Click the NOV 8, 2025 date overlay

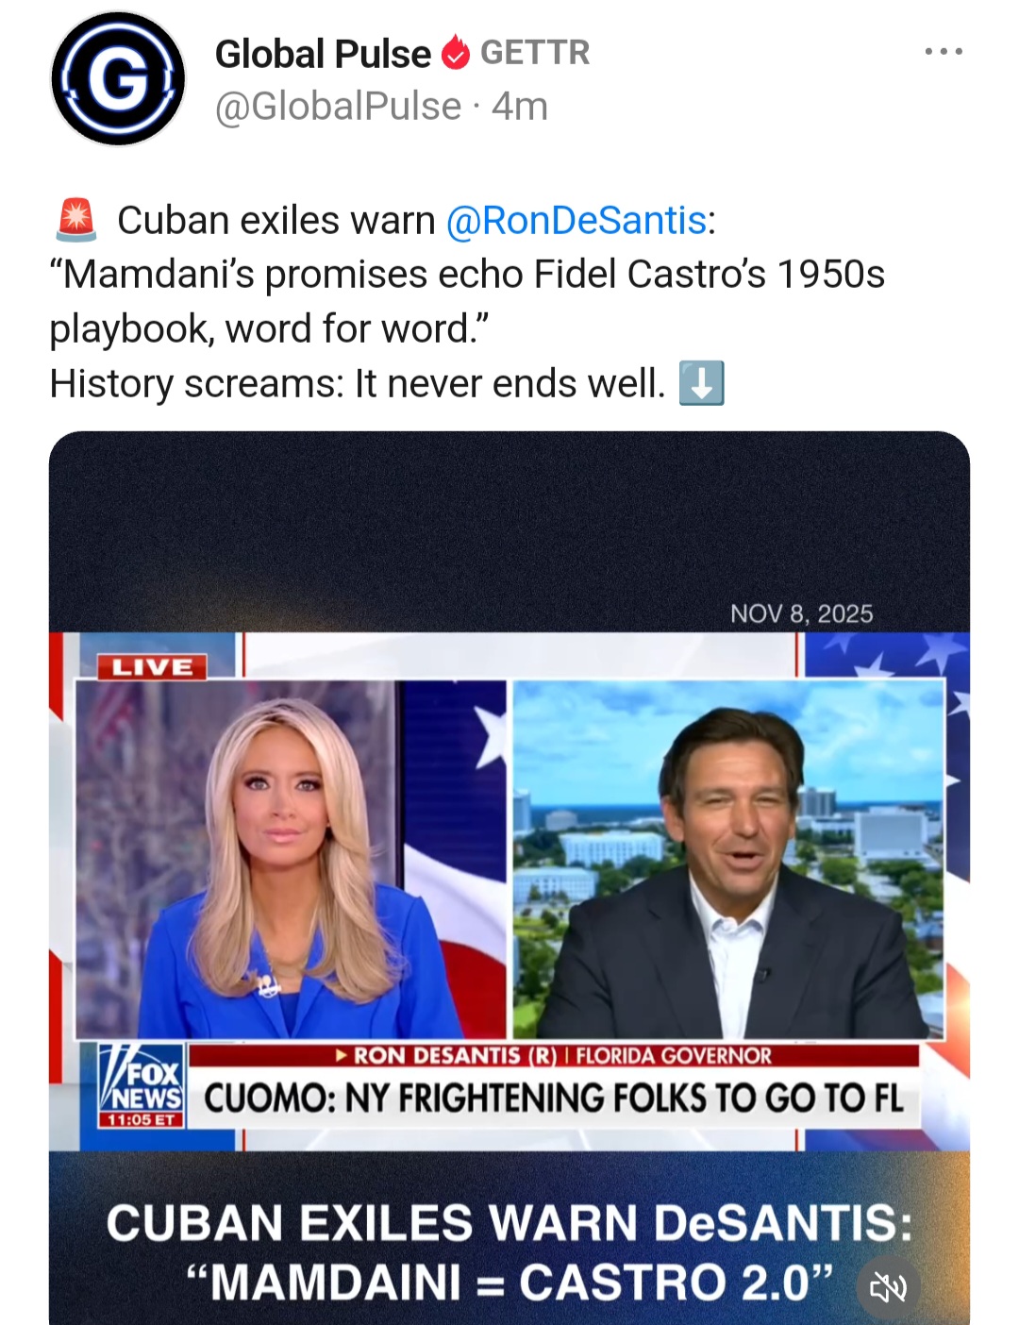(x=801, y=614)
